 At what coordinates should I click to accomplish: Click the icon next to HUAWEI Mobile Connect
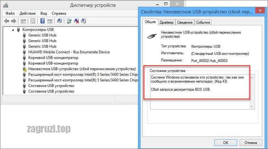pos(24,52)
